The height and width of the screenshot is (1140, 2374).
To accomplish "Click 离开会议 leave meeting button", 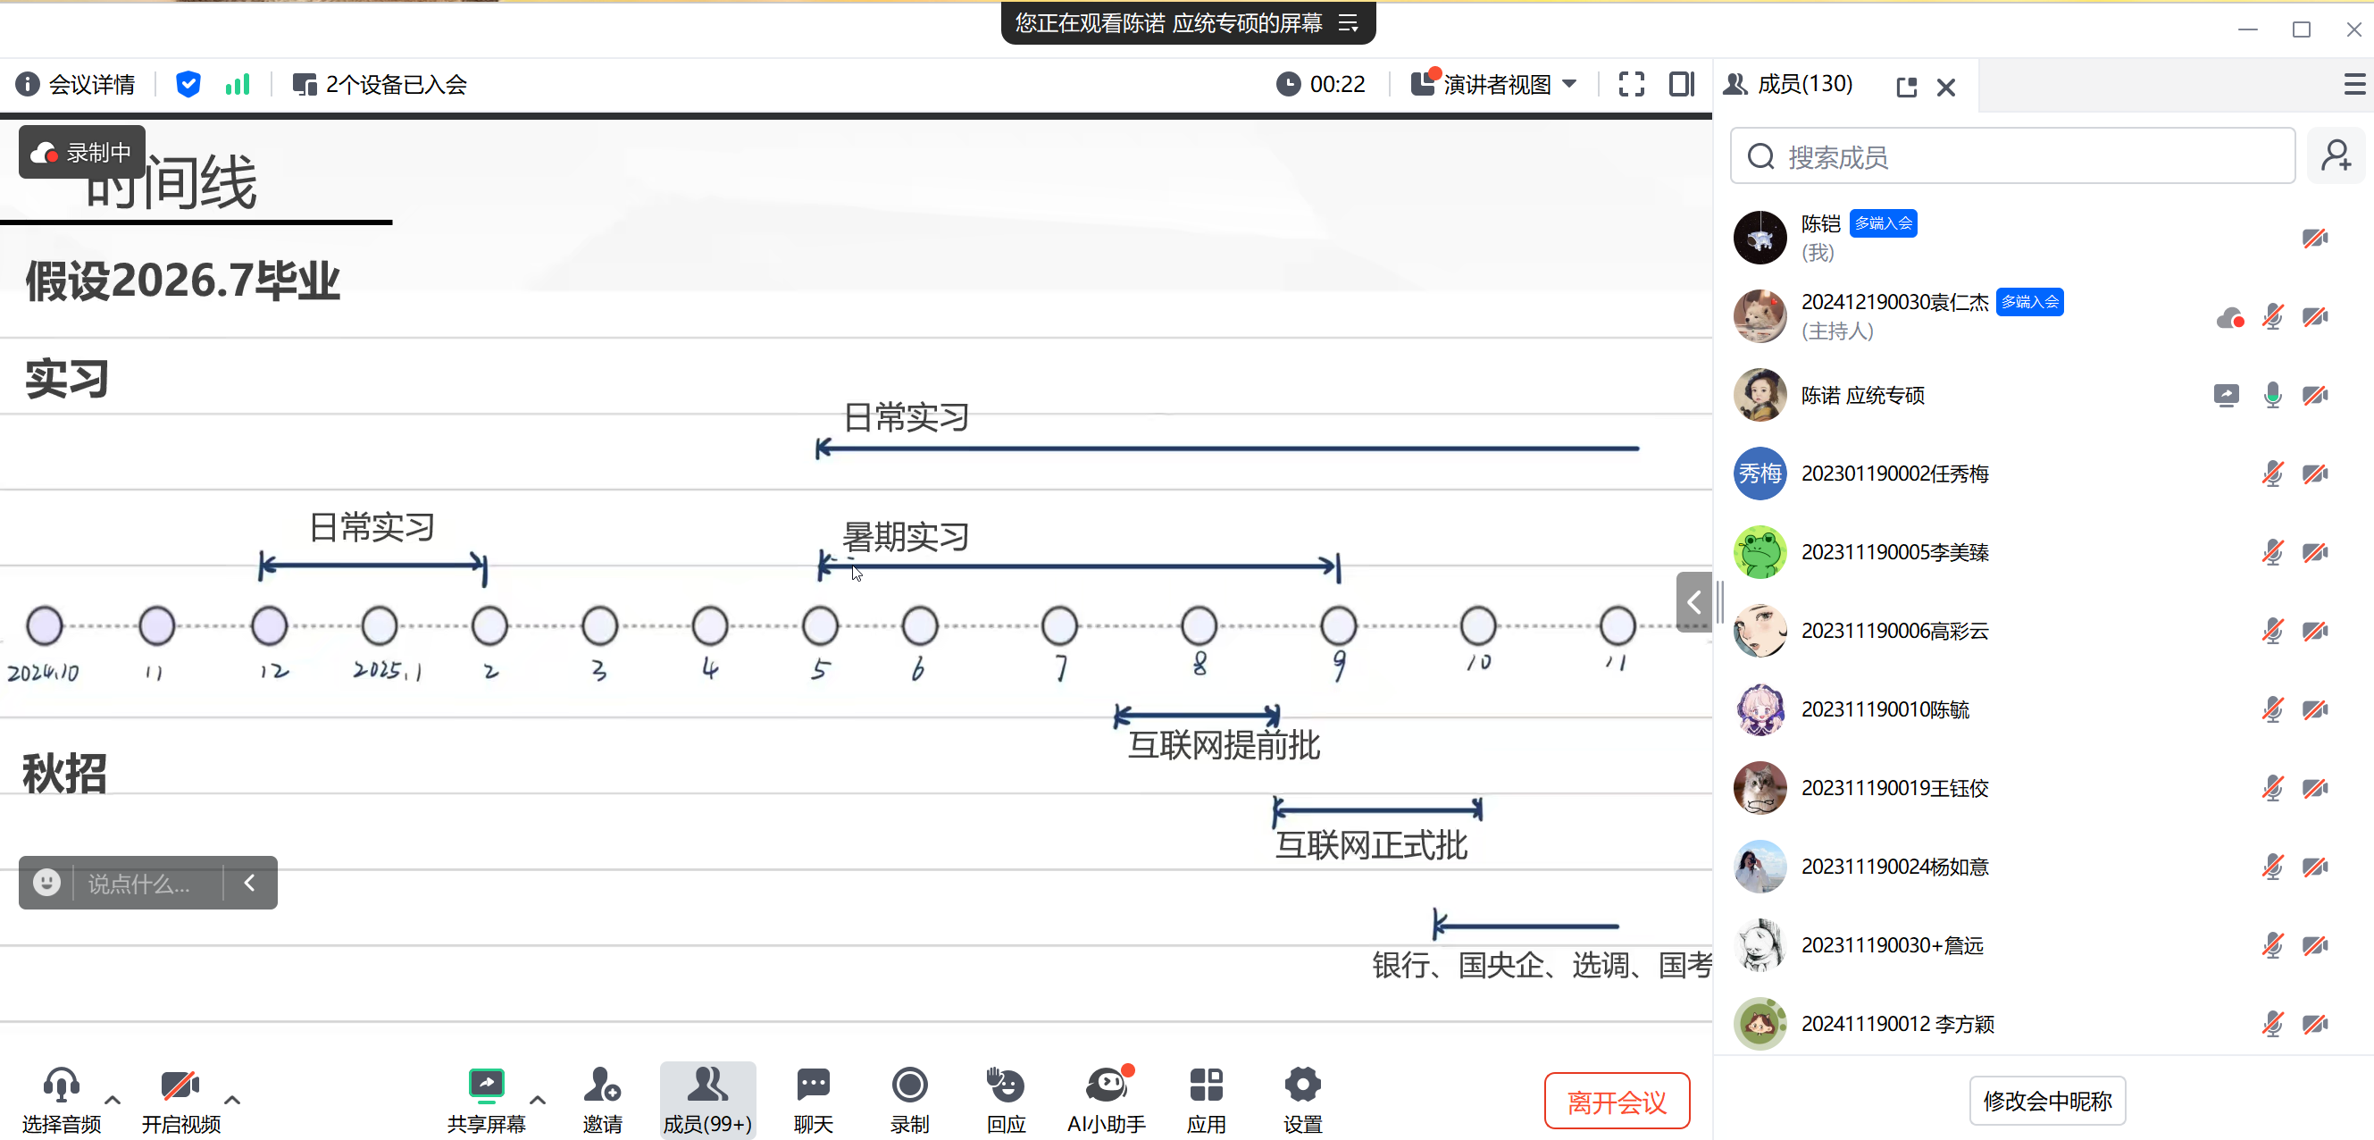I will click(1617, 1102).
